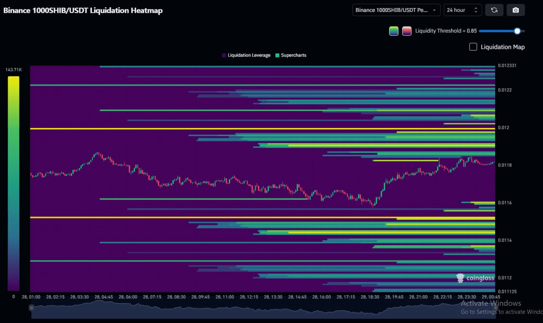Click the 0.012 price label on axis
The width and height of the screenshot is (543, 323).
coord(504,128)
